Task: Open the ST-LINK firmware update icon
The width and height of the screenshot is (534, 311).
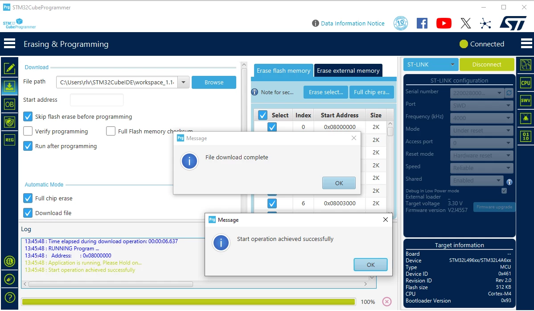Action: tap(9, 279)
